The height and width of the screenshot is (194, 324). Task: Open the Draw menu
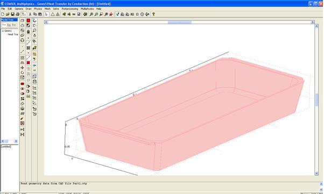point(29,9)
